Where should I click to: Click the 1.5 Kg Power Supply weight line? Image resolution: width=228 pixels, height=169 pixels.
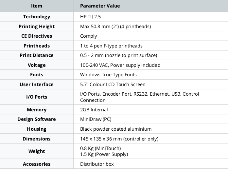(104, 154)
